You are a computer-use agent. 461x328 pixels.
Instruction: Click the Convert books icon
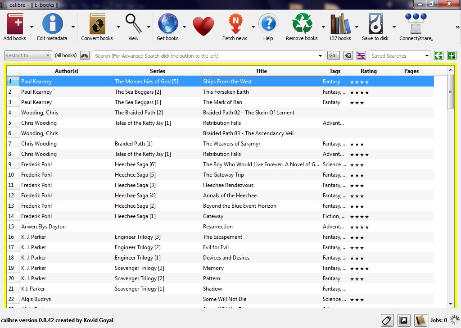pyautogui.click(x=97, y=23)
